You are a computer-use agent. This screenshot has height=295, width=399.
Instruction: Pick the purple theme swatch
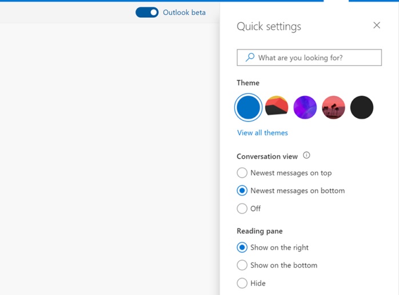click(x=305, y=107)
